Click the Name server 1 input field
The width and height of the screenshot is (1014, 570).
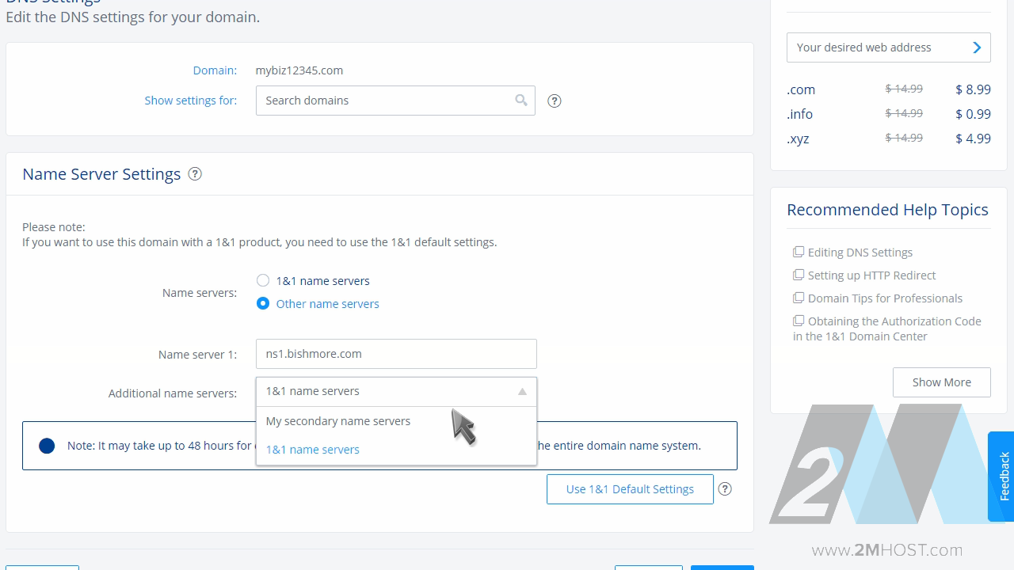(x=396, y=354)
